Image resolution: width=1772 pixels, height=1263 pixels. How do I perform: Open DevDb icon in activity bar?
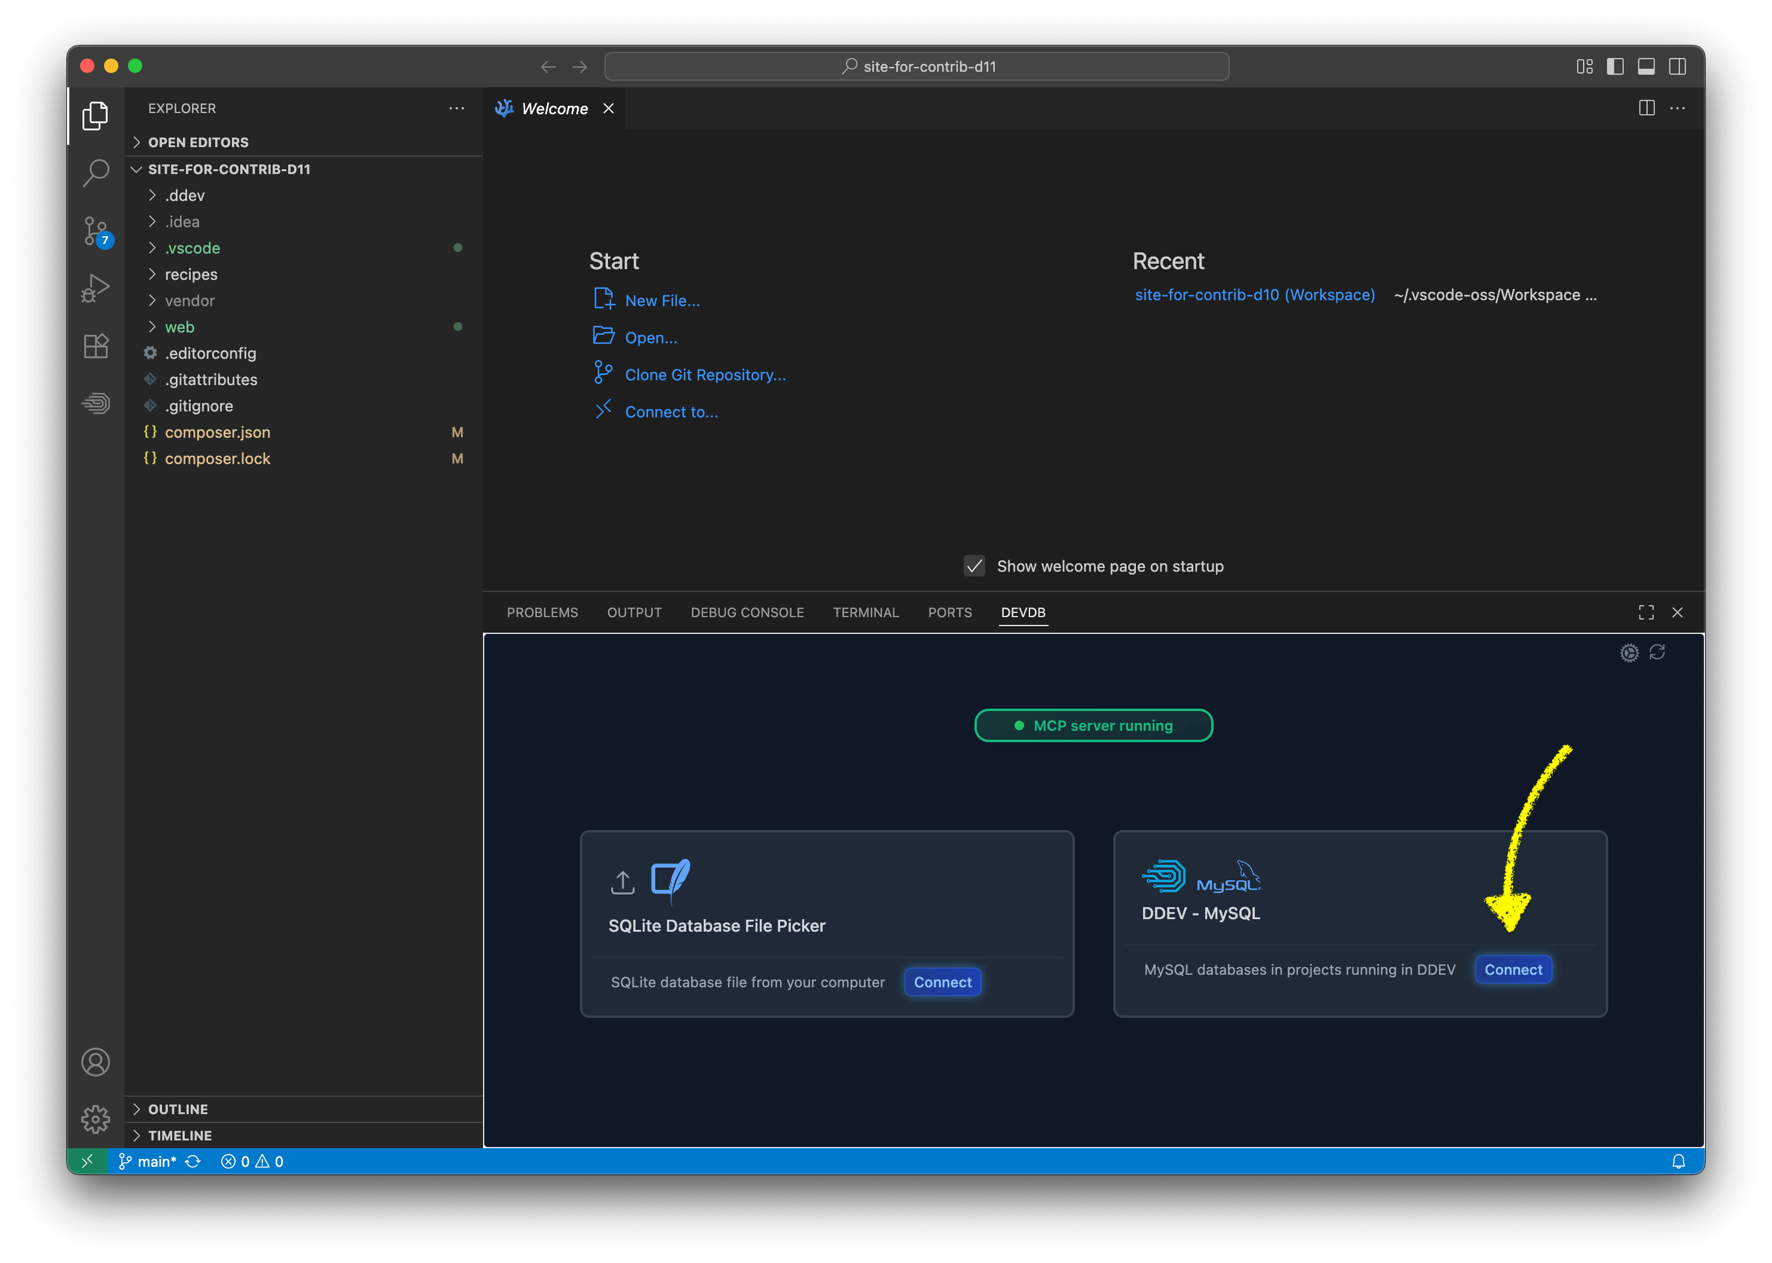pyautogui.click(x=96, y=403)
